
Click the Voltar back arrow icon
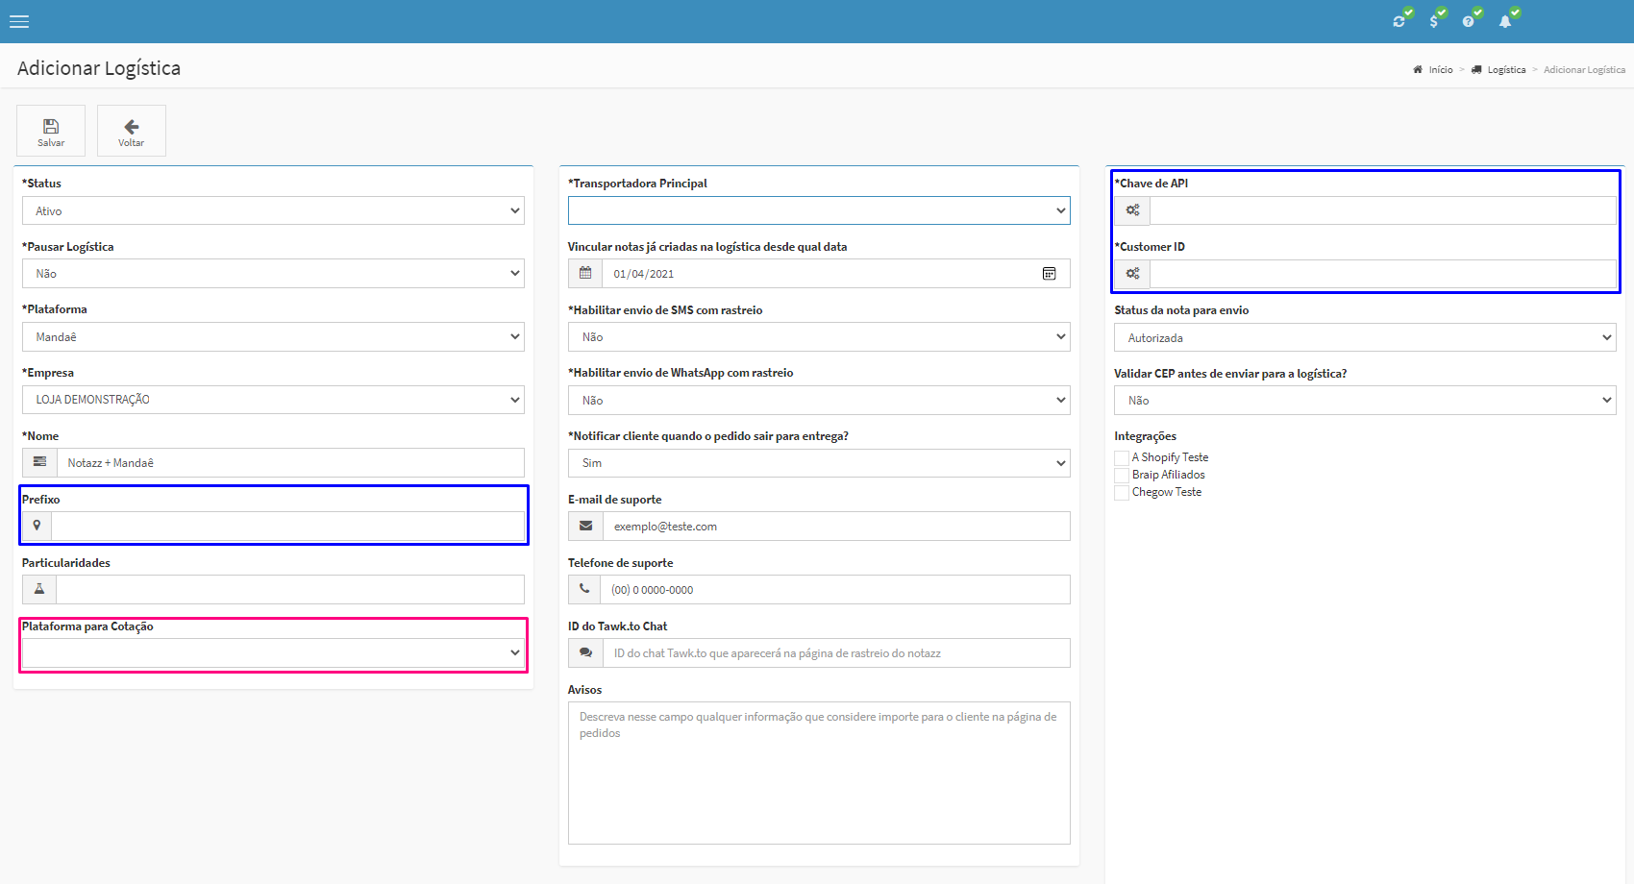[x=132, y=126]
